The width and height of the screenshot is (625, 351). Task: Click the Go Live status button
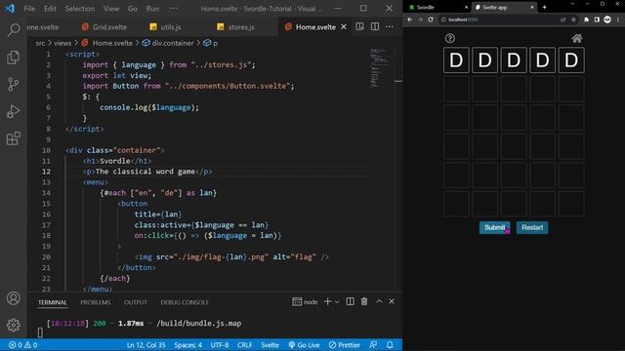click(304, 345)
